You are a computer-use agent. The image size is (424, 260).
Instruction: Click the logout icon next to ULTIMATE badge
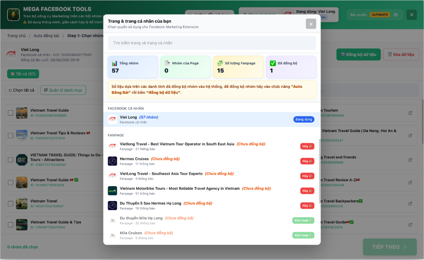point(396,14)
